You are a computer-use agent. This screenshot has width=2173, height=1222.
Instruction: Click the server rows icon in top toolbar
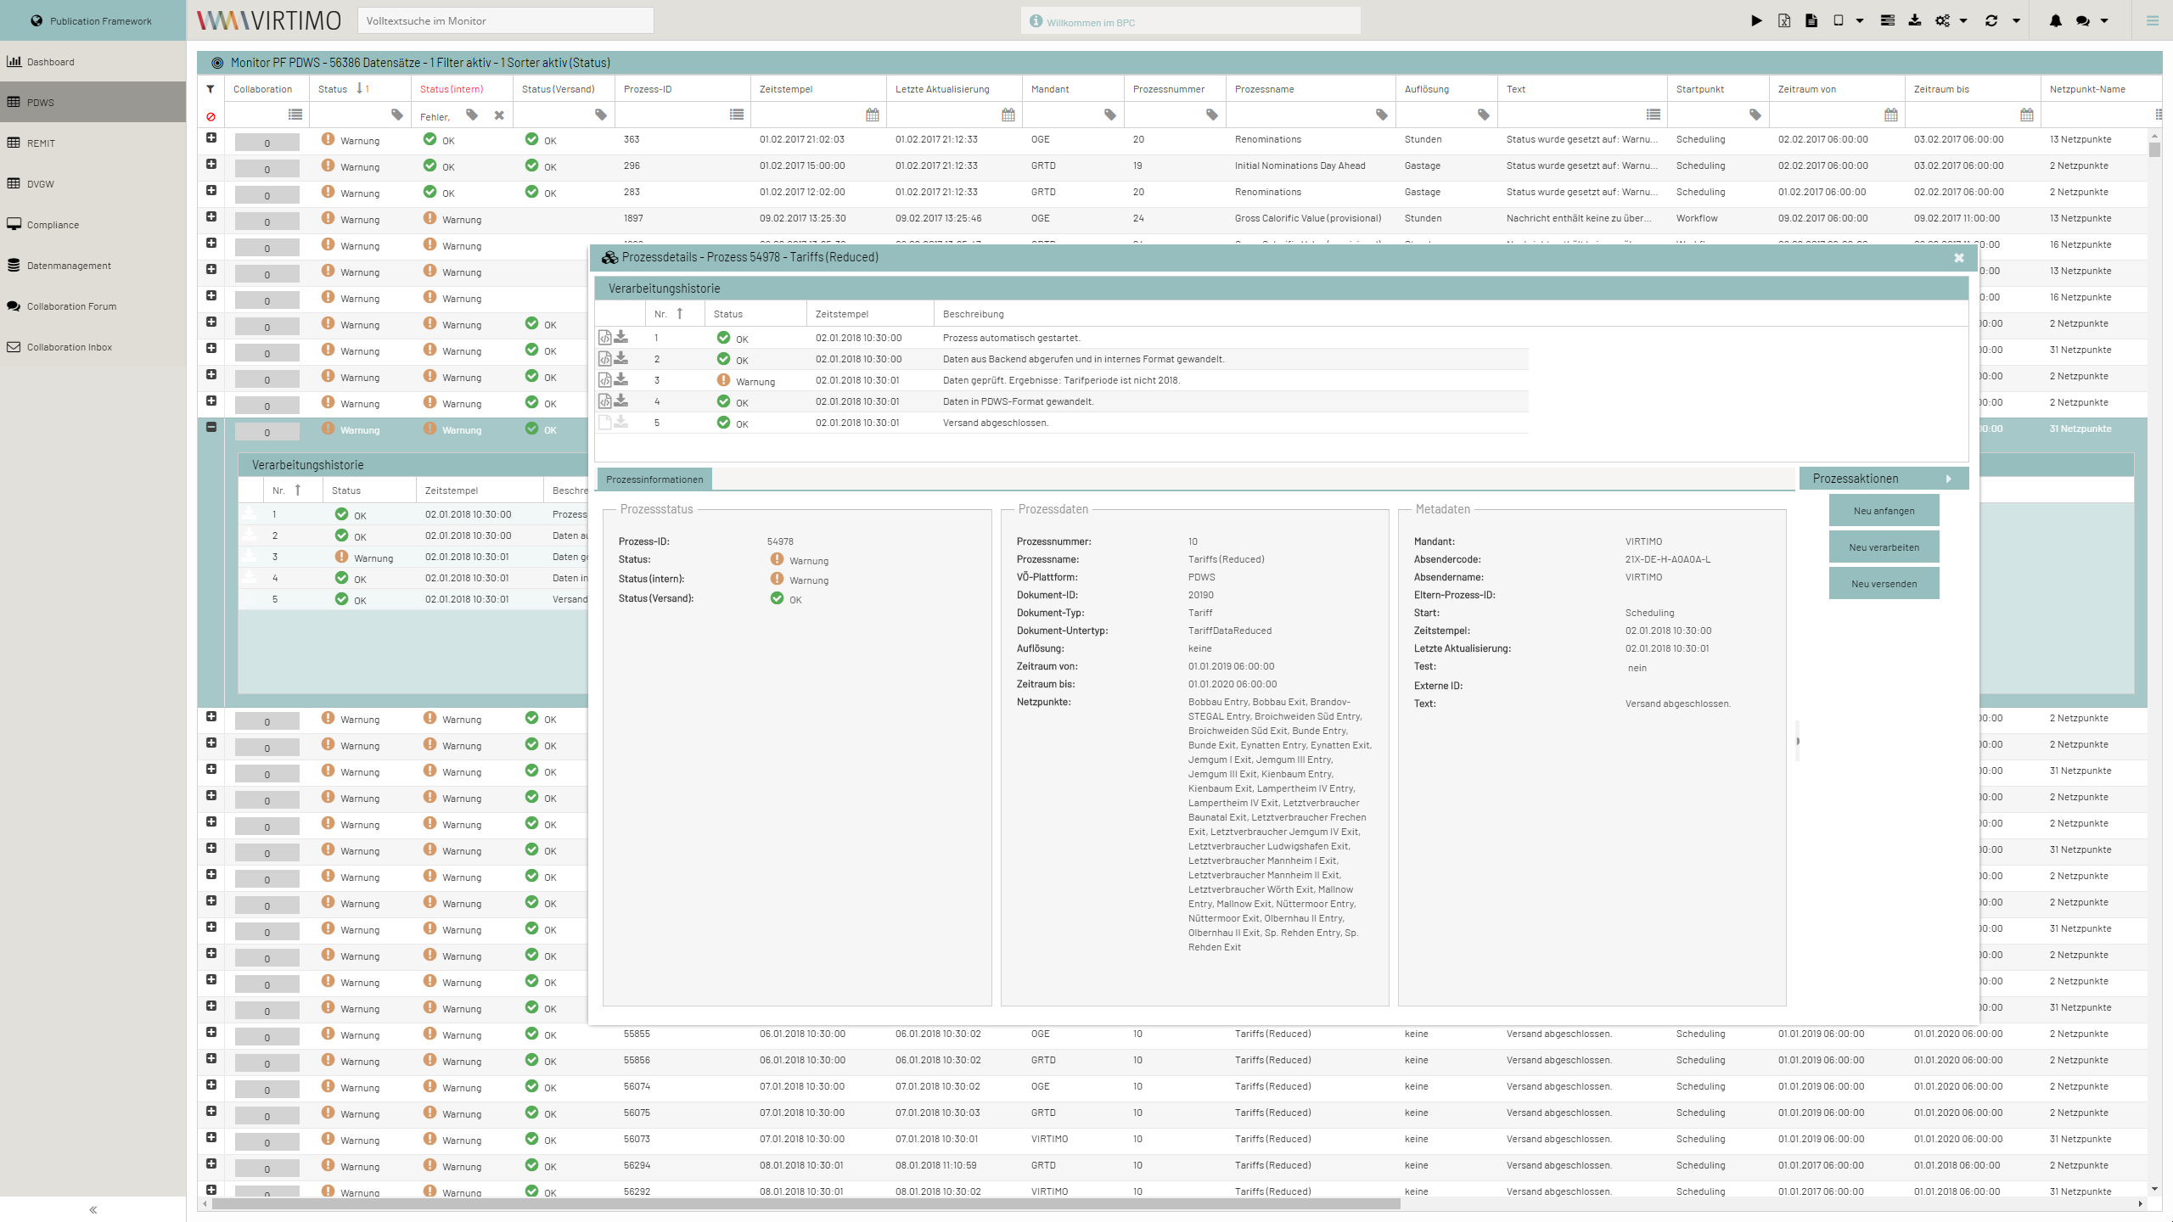coord(1887,20)
